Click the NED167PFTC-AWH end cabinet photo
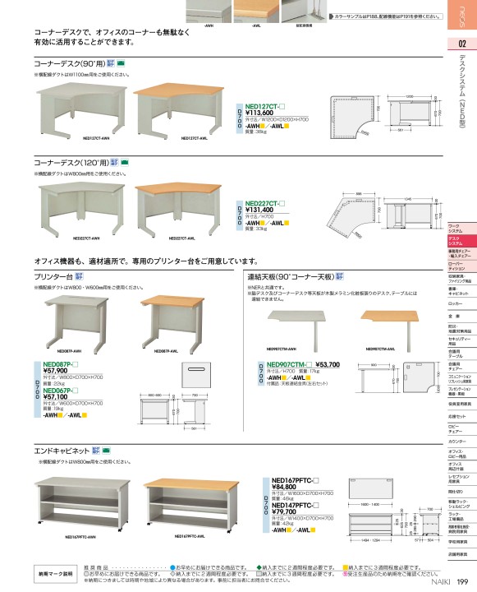 click(x=83, y=504)
